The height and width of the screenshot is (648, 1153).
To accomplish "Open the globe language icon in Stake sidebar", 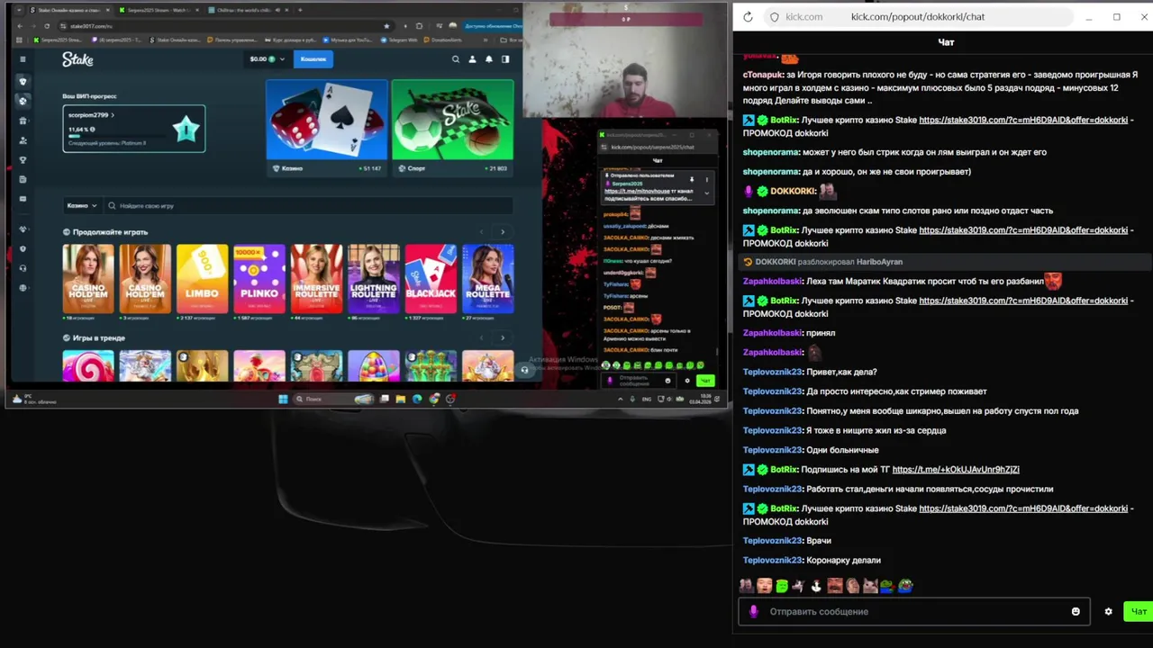I will tap(23, 288).
